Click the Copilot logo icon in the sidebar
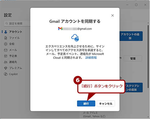 pos(6,74)
